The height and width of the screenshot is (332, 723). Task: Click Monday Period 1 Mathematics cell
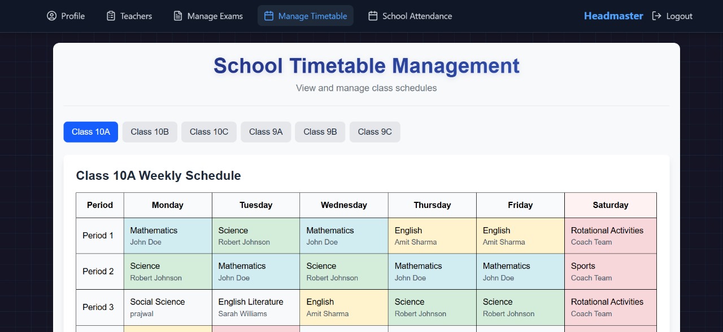[x=168, y=236]
